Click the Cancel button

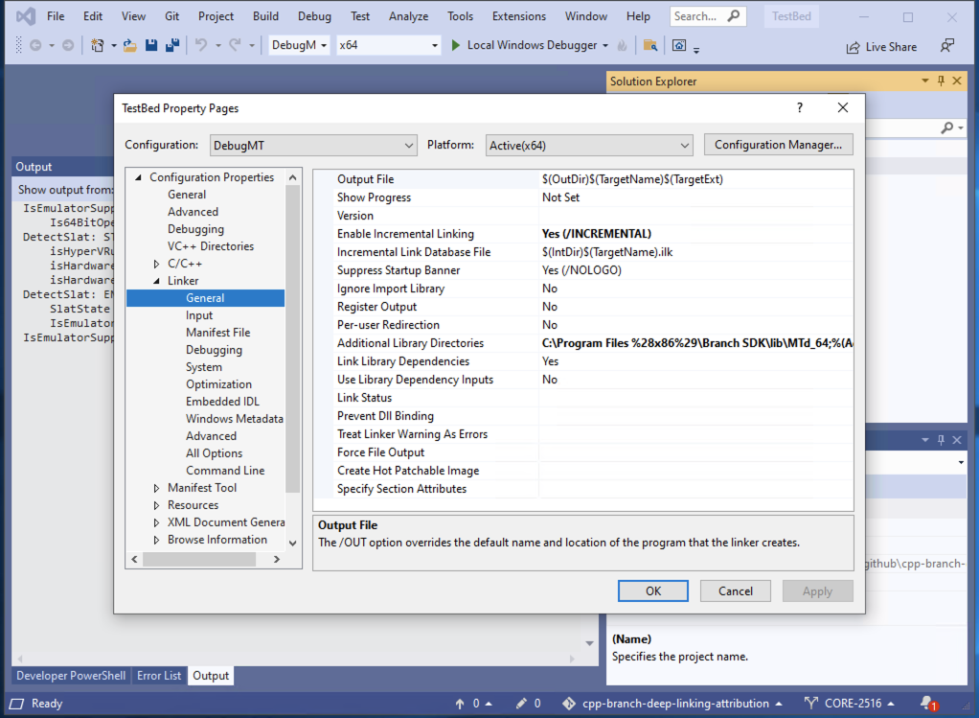point(736,591)
